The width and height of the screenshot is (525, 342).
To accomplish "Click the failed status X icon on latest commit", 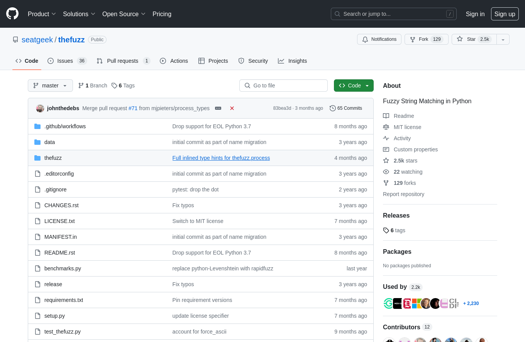I will (x=232, y=108).
